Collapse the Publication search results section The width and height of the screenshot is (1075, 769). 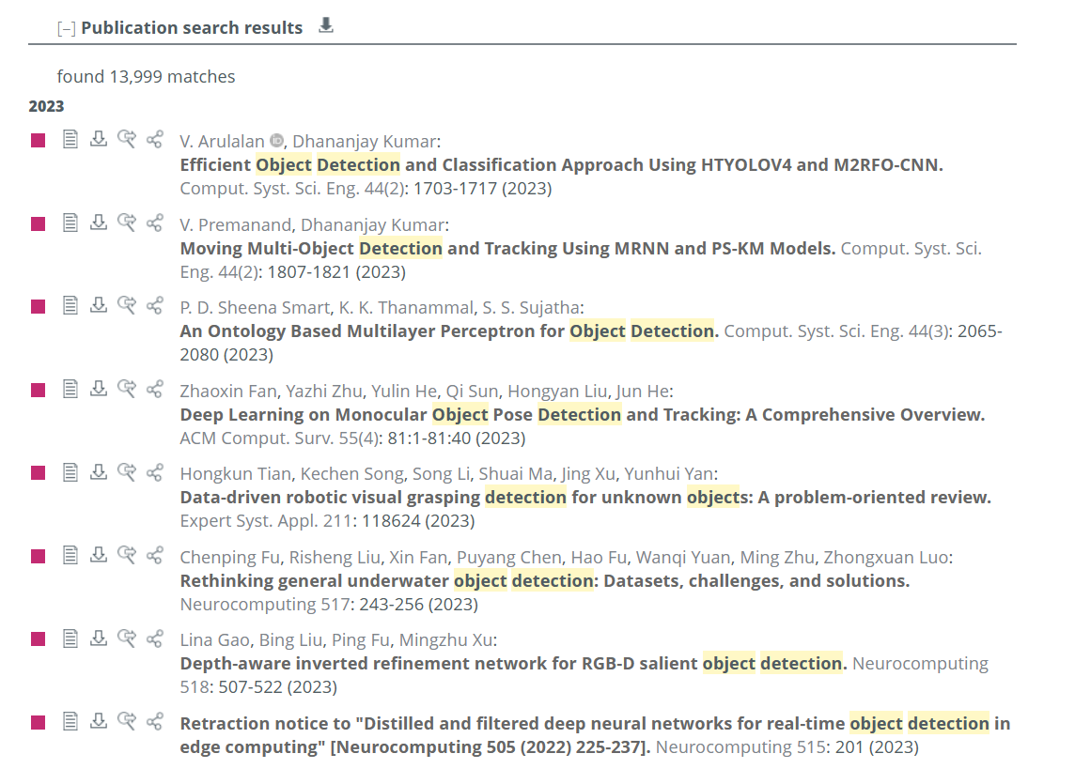click(x=66, y=29)
